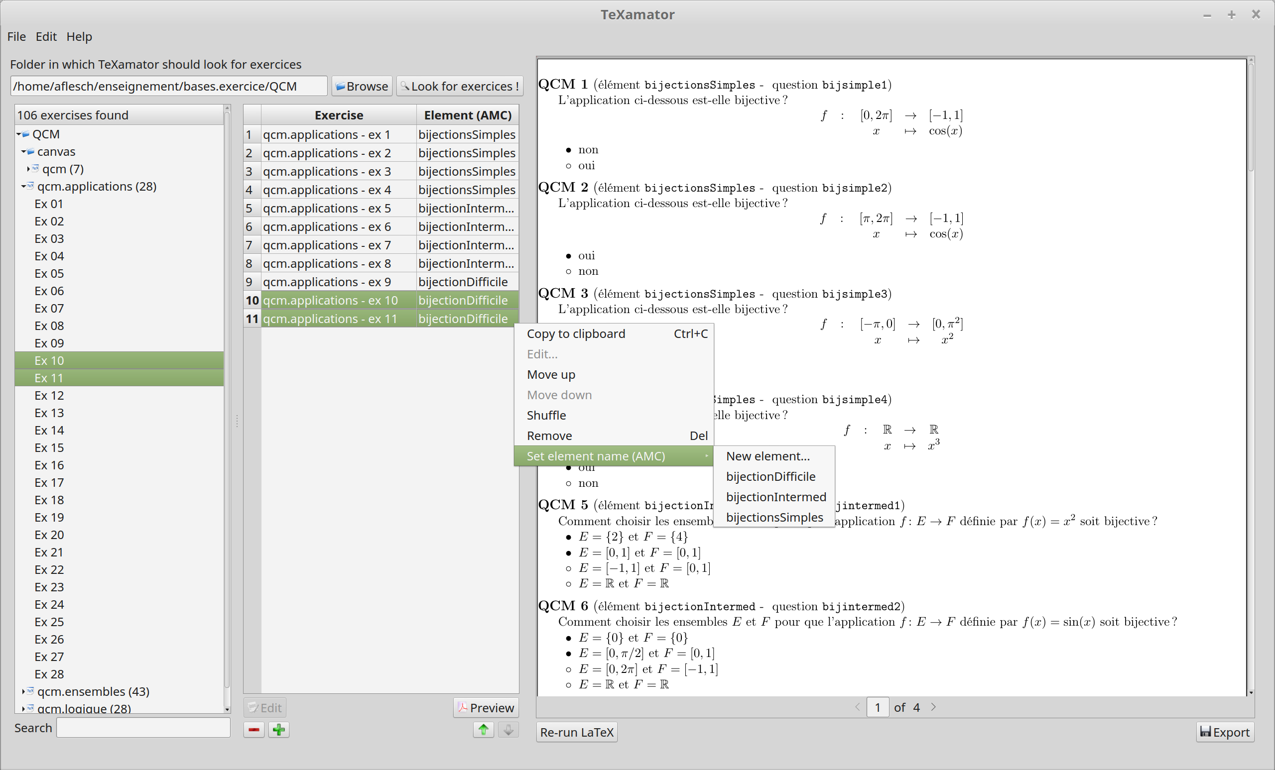Click bijectionsSimples cell in row 2
The height and width of the screenshot is (770, 1275).
[x=467, y=153]
